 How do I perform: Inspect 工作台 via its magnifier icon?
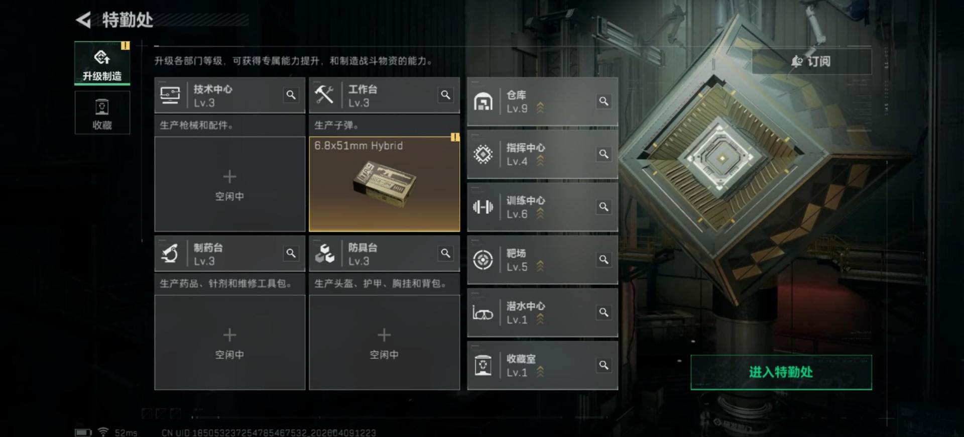click(445, 95)
